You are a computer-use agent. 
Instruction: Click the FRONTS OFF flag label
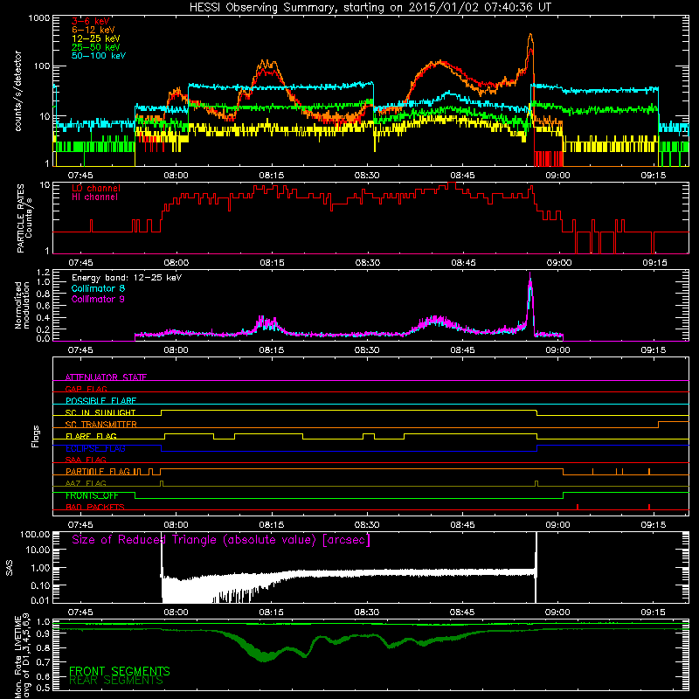coord(92,495)
